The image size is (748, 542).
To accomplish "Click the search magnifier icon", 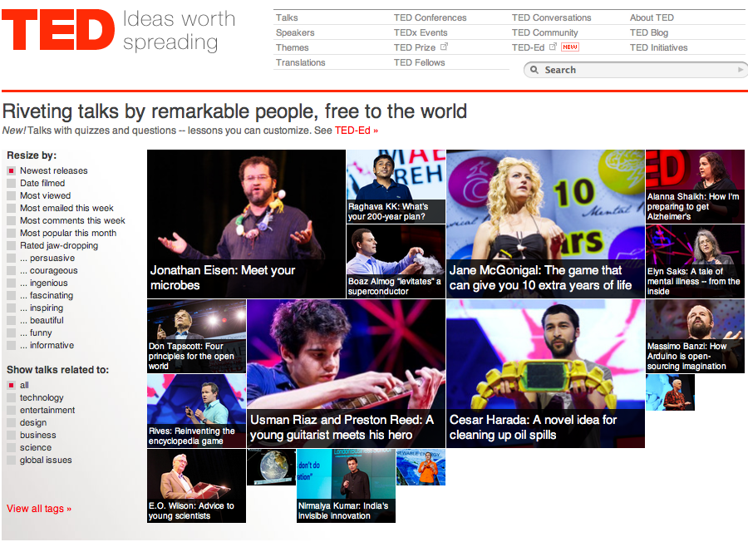I will pyautogui.click(x=534, y=70).
